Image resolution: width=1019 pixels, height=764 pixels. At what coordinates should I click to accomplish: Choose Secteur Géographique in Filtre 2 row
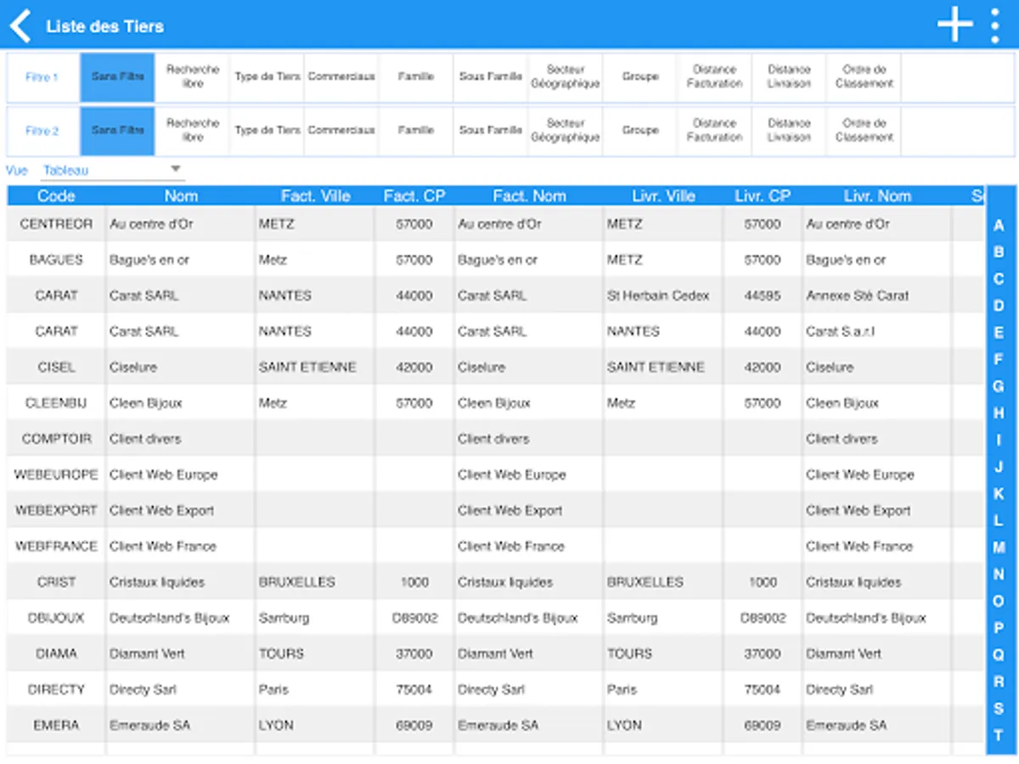click(x=566, y=131)
